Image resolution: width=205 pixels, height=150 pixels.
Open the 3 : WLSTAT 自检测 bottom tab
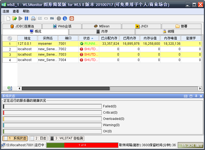point(67,138)
